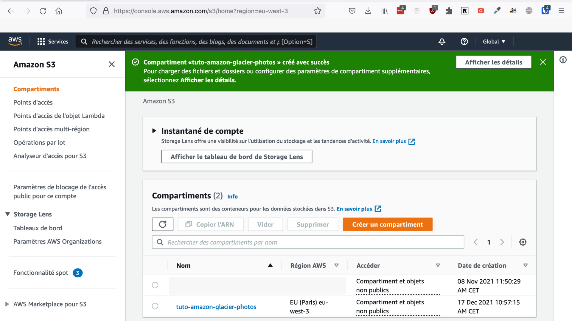
Task: Collapse the Storage Lens sidebar section
Action: pyautogui.click(x=8, y=214)
